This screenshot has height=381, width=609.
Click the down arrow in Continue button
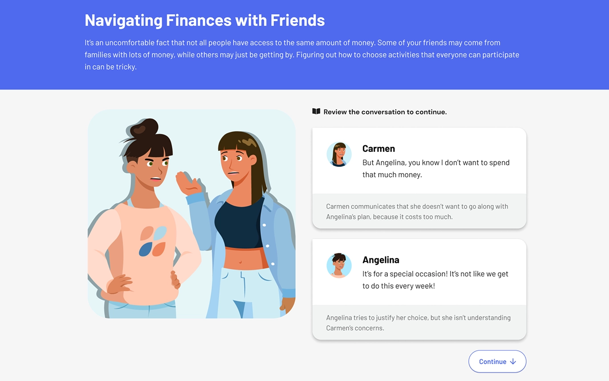[x=513, y=361]
